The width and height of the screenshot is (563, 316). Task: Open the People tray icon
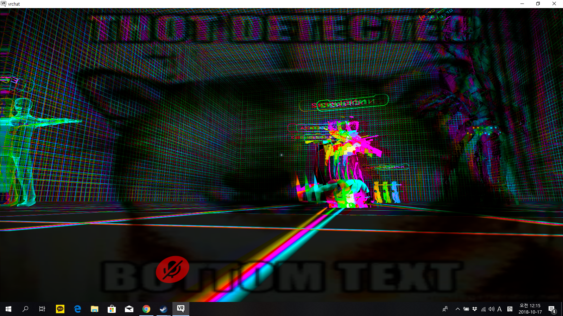pos(445,309)
